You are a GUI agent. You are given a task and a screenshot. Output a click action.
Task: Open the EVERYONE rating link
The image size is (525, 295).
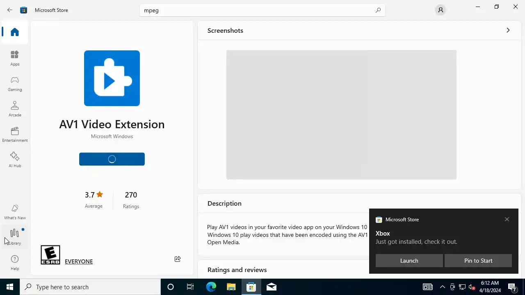point(79,261)
